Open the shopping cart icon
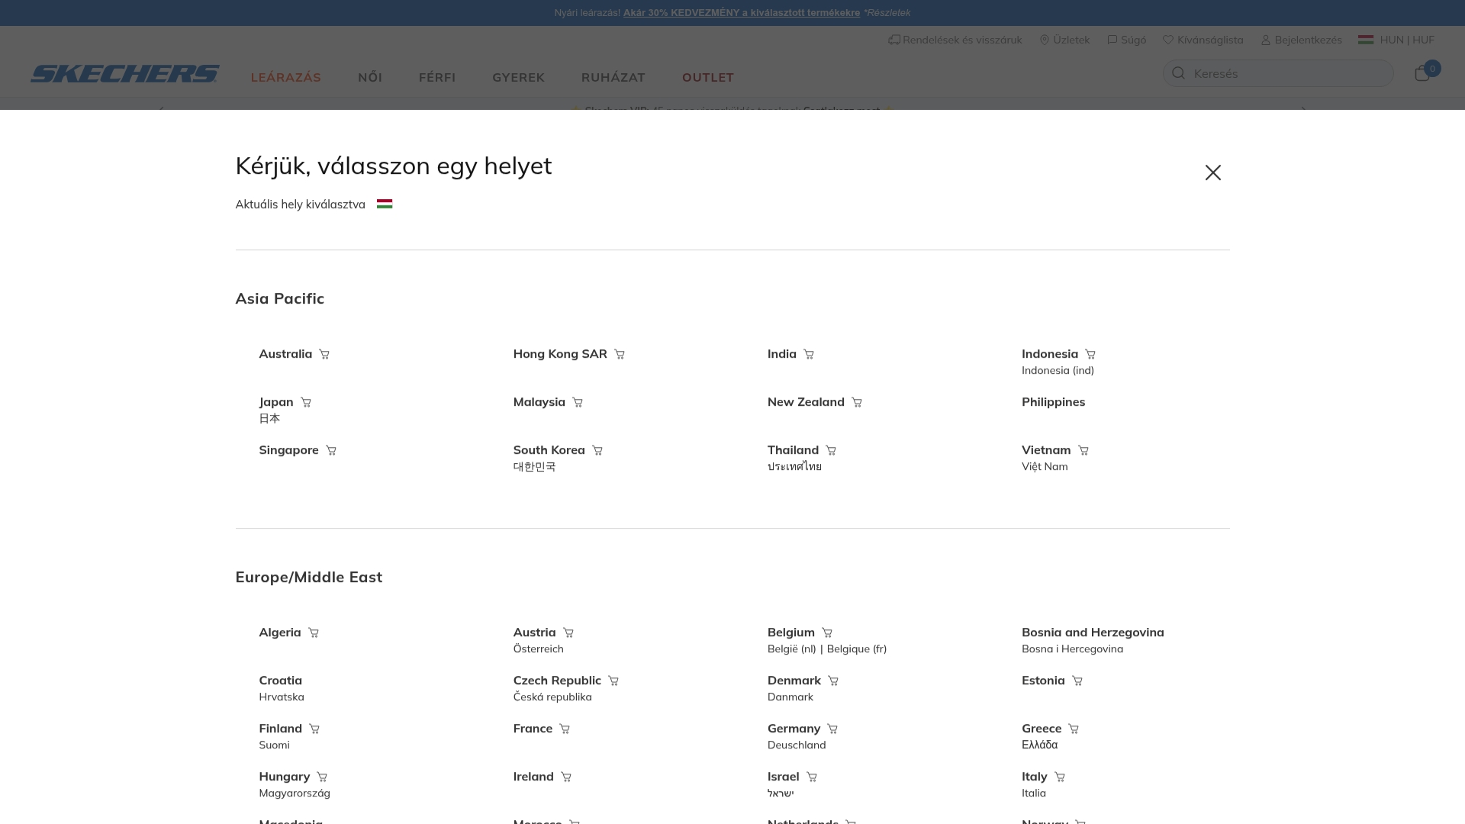This screenshot has height=824, width=1465. pos(1422,73)
